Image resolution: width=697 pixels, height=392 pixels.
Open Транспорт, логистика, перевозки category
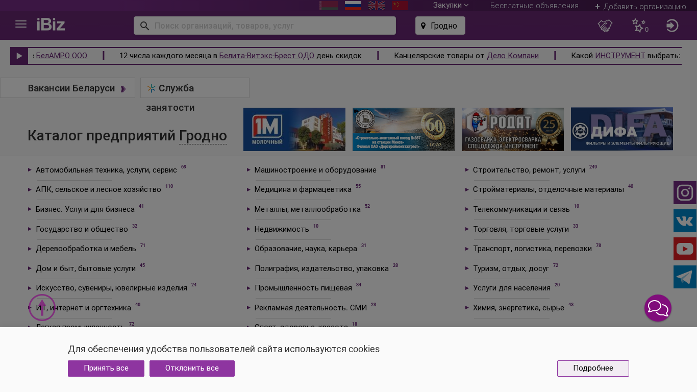point(532,249)
